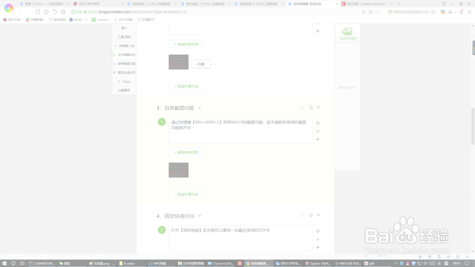Click 添加经验引用 above section 3's heading

(186, 44)
